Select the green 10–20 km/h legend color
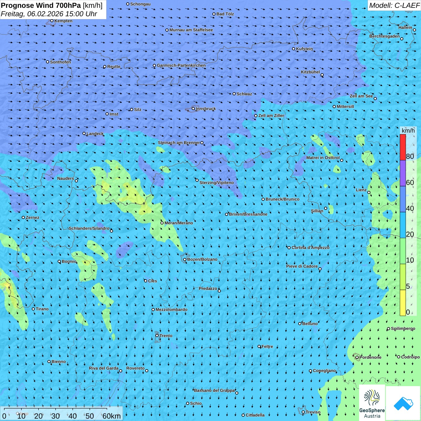Image resolution: width=421 pixels, height=421 pixels. [x=403, y=251]
